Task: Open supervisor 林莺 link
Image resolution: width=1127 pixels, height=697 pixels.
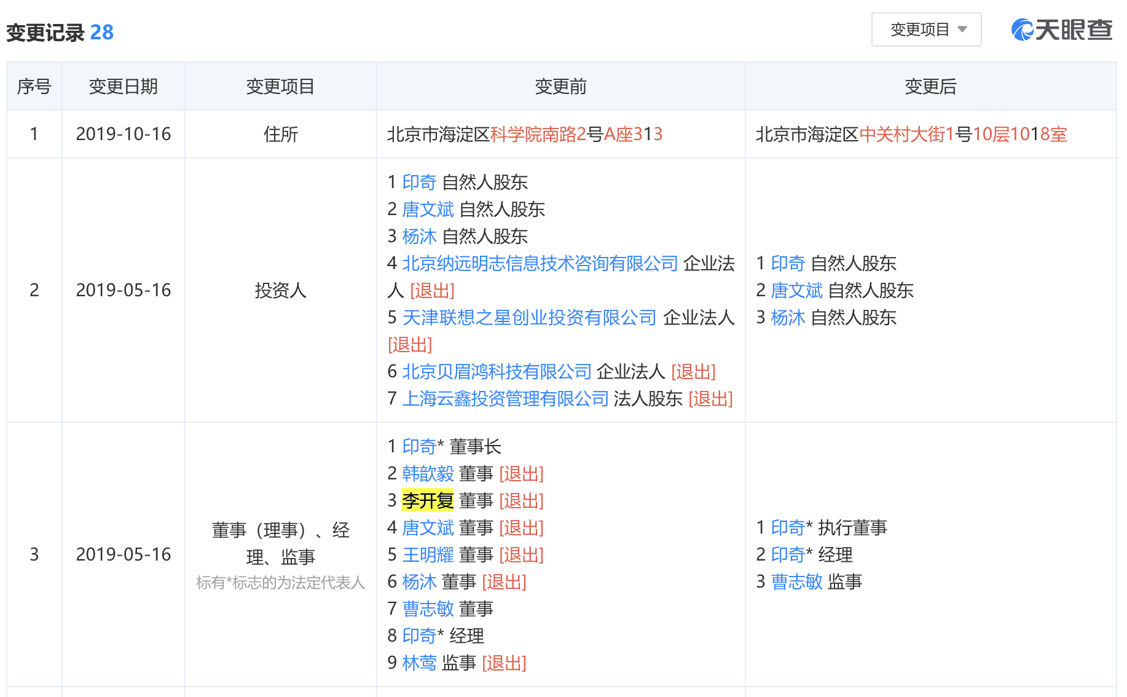Action: (419, 663)
